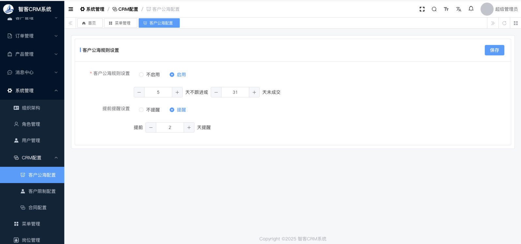The height and width of the screenshot is (244, 521).
Task: Open search via magnifier icon
Action: [434, 9]
